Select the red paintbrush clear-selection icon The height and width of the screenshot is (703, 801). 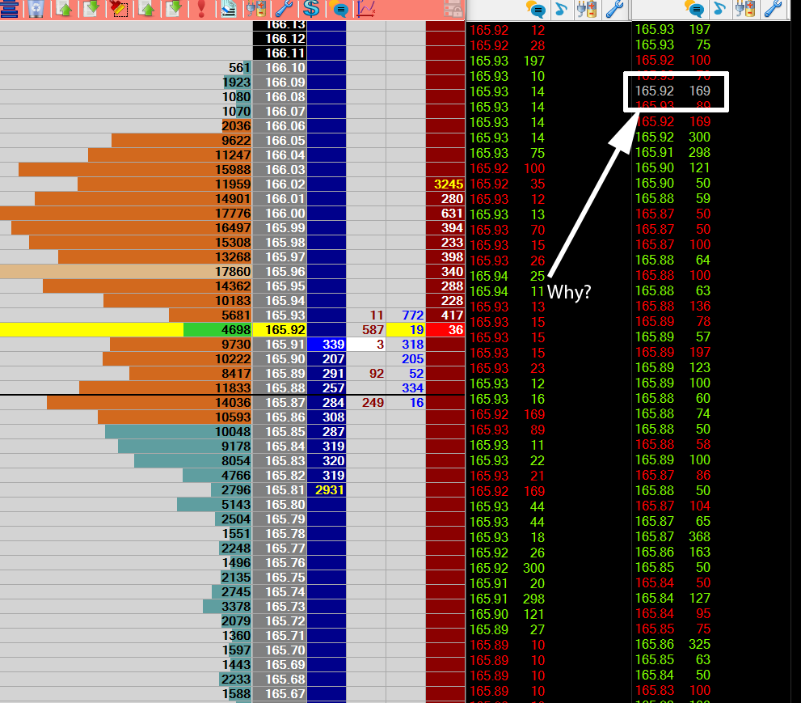pyautogui.click(x=119, y=9)
